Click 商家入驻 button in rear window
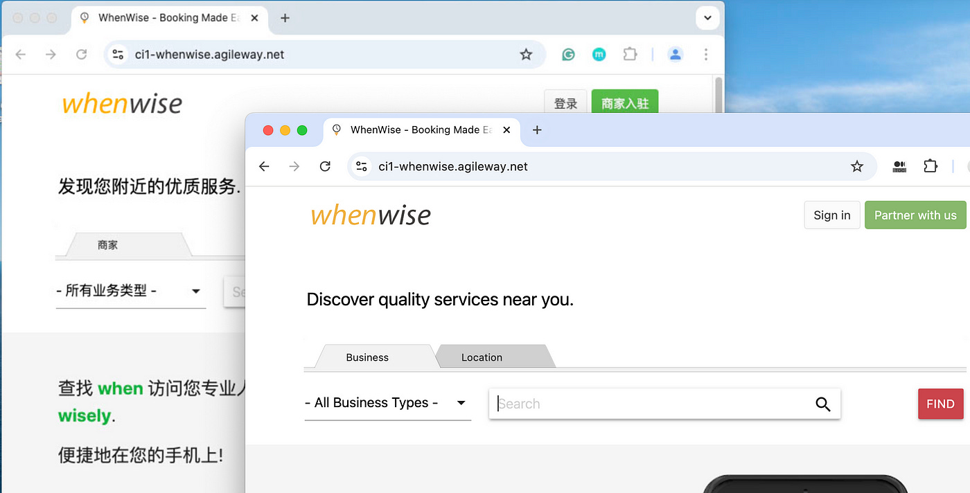Screen dimensions: 970x493 point(625,103)
